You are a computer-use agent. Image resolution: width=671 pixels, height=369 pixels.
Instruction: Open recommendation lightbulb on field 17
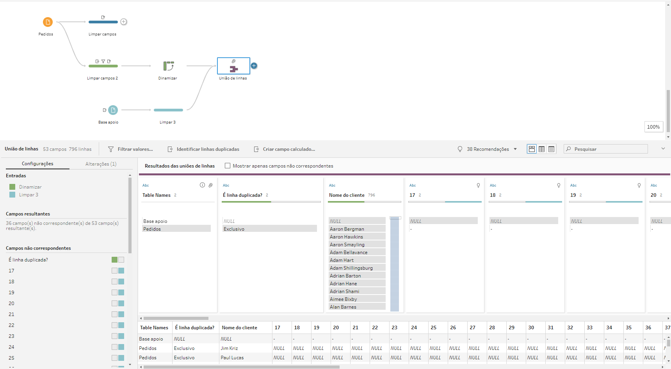click(478, 185)
